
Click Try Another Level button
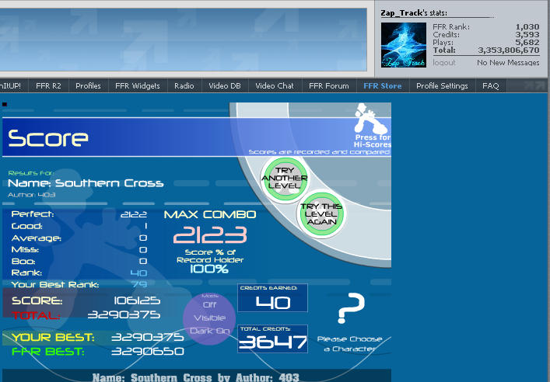click(285, 179)
